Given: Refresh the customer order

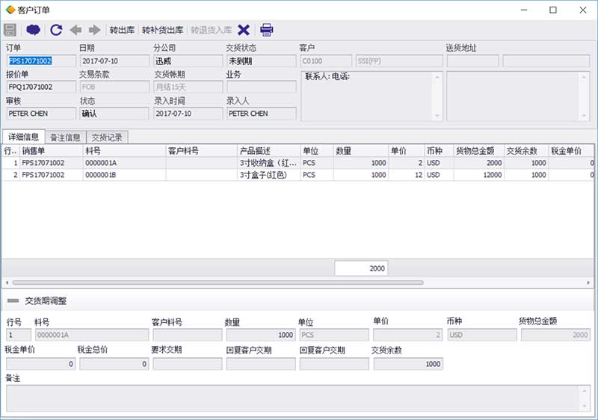Looking at the screenshot, I should coord(56,31).
